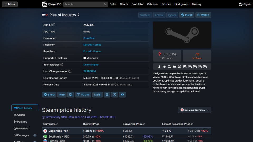Select the Japanese Yen price row
The image size is (253, 142).
[x=126, y=131]
